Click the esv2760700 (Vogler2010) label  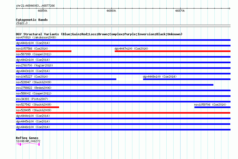(34, 65)
